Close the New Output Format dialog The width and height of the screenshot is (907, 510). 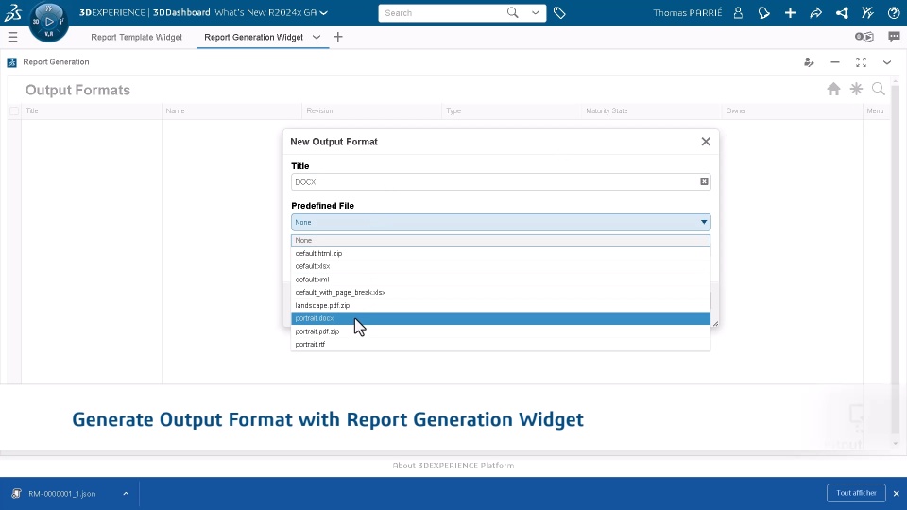(706, 142)
